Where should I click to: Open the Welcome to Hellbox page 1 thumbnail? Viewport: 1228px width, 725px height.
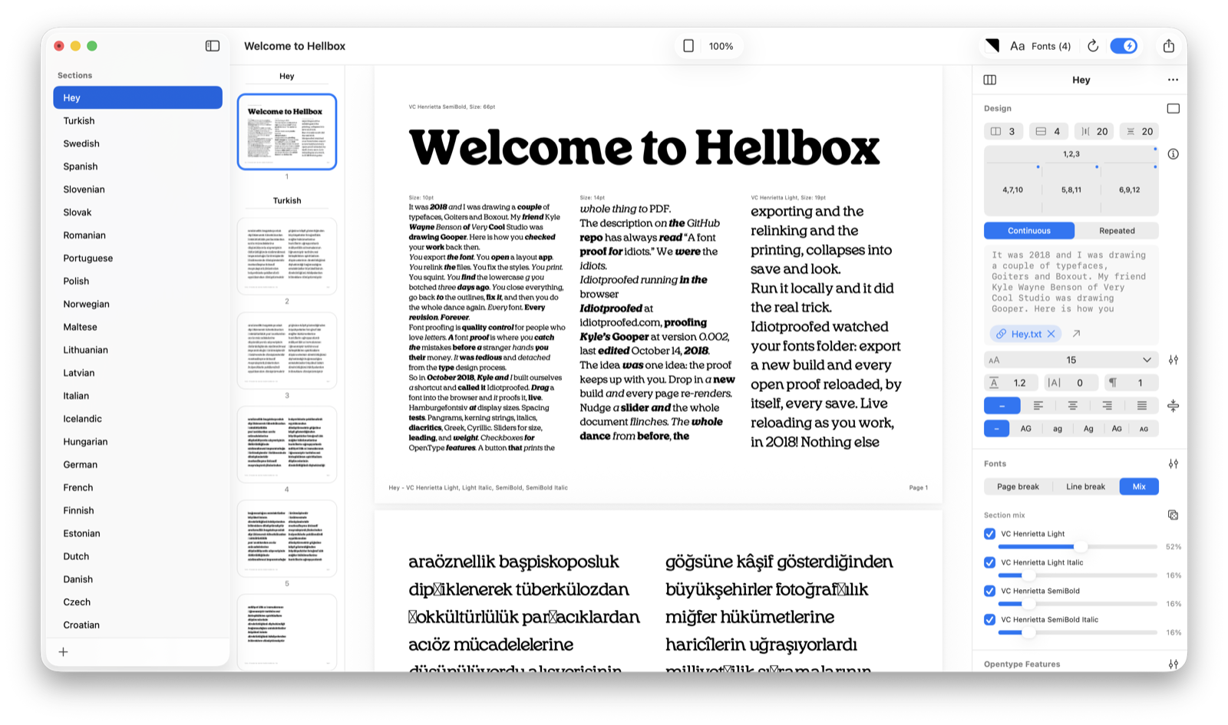click(287, 131)
